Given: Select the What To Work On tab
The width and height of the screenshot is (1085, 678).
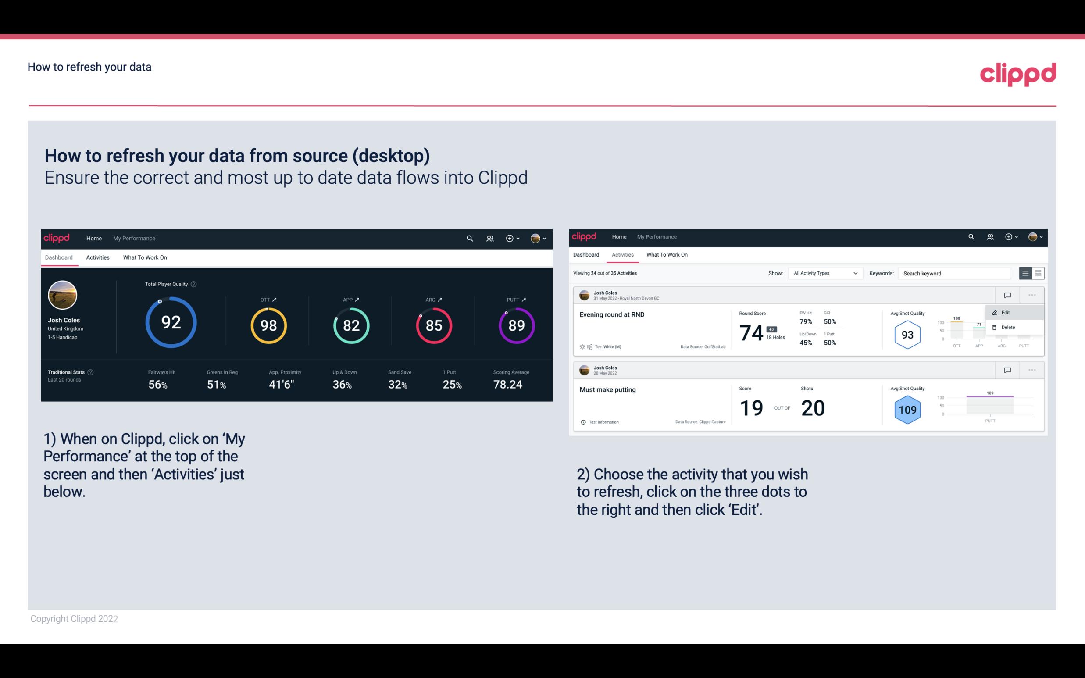Looking at the screenshot, I should click(x=145, y=257).
